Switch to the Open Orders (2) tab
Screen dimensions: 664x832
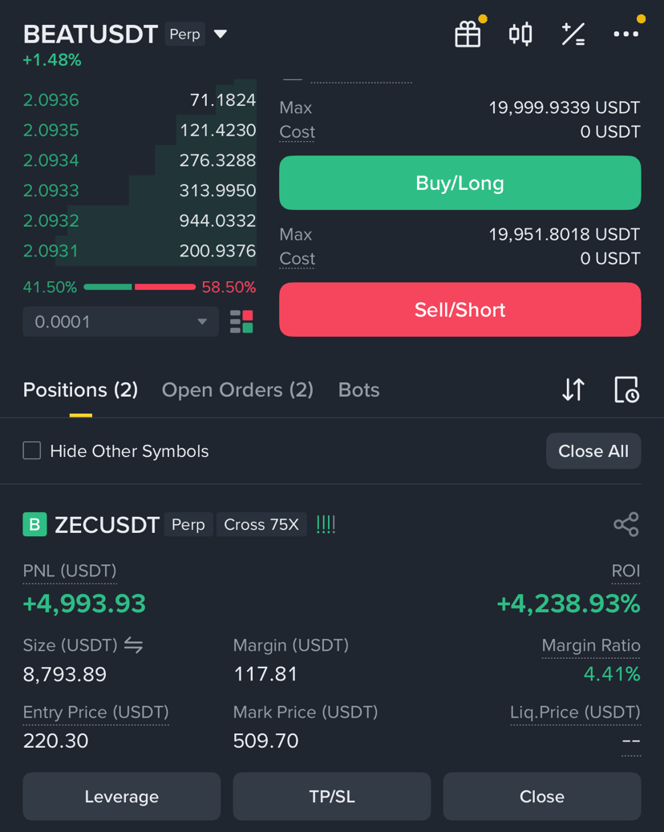click(x=237, y=390)
